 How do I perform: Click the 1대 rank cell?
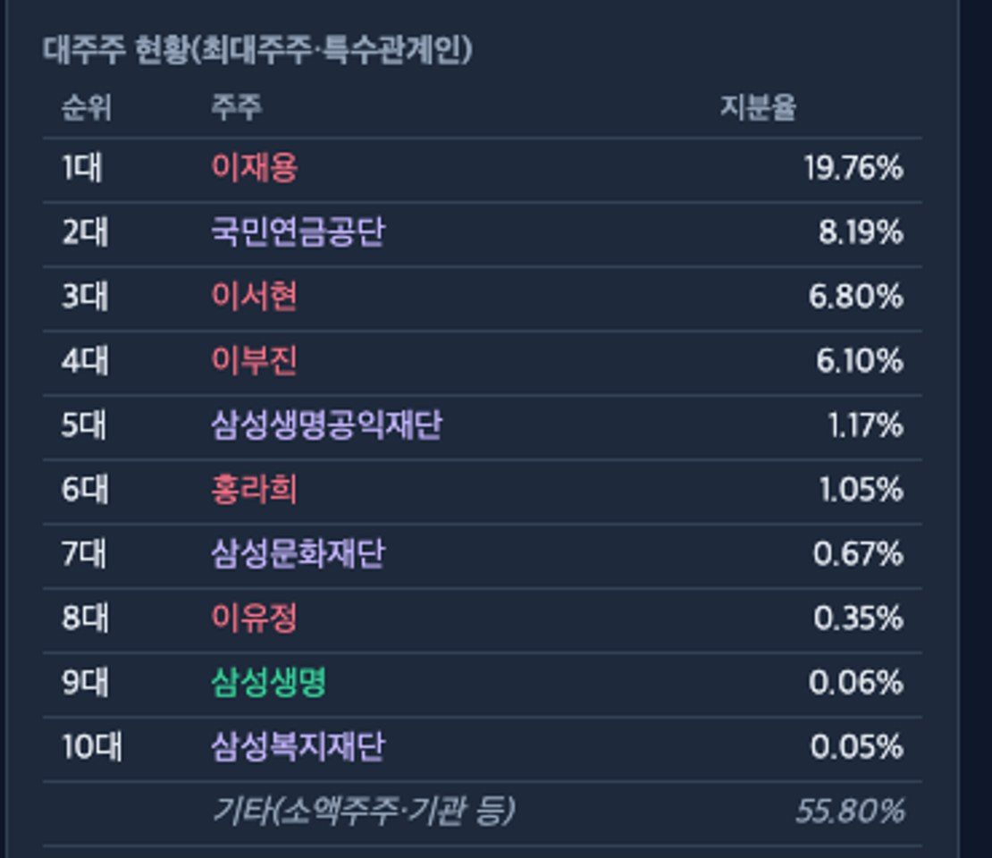point(82,168)
